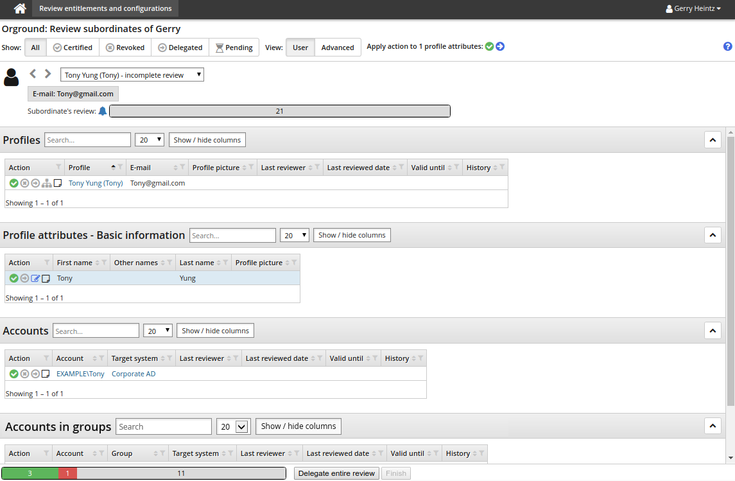Filter the list to Pending items
The height and width of the screenshot is (481, 735).
(234, 48)
